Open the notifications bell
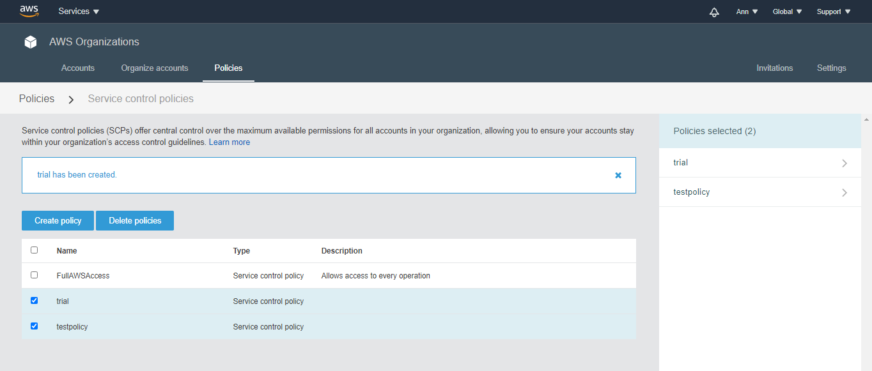 [x=714, y=12]
